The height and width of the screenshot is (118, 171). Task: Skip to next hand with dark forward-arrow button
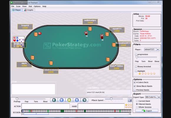pyautogui.click(x=84, y=100)
